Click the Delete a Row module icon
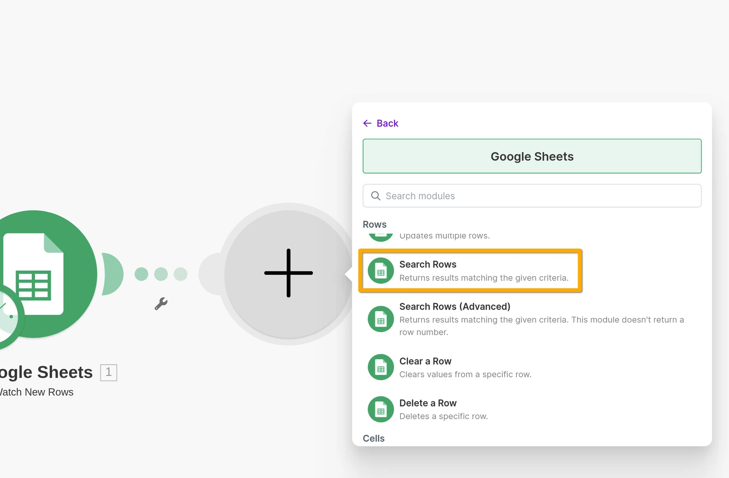 click(380, 409)
